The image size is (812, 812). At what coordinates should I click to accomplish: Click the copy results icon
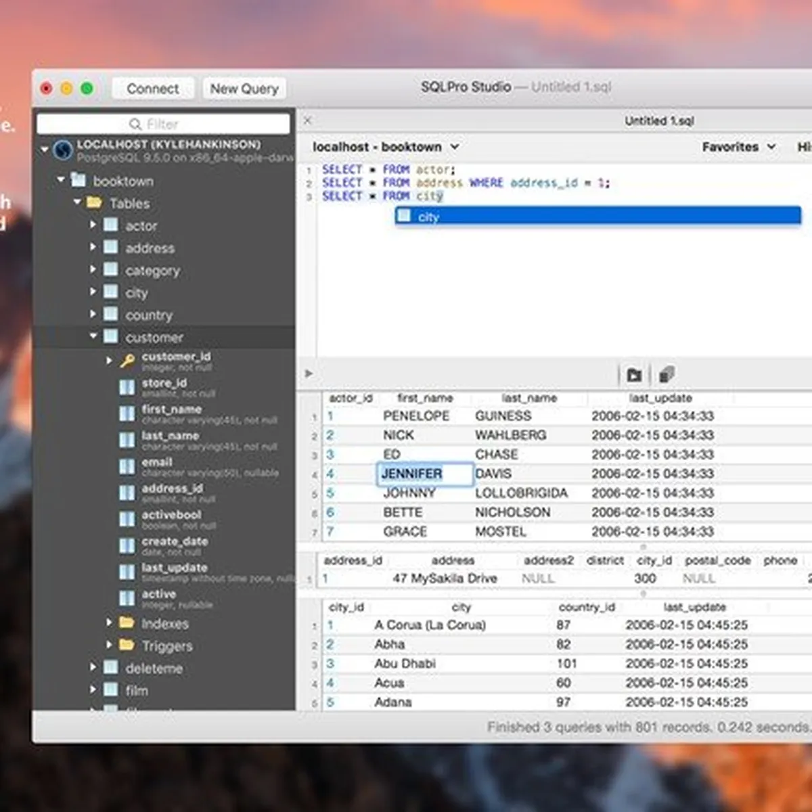[x=667, y=375]
